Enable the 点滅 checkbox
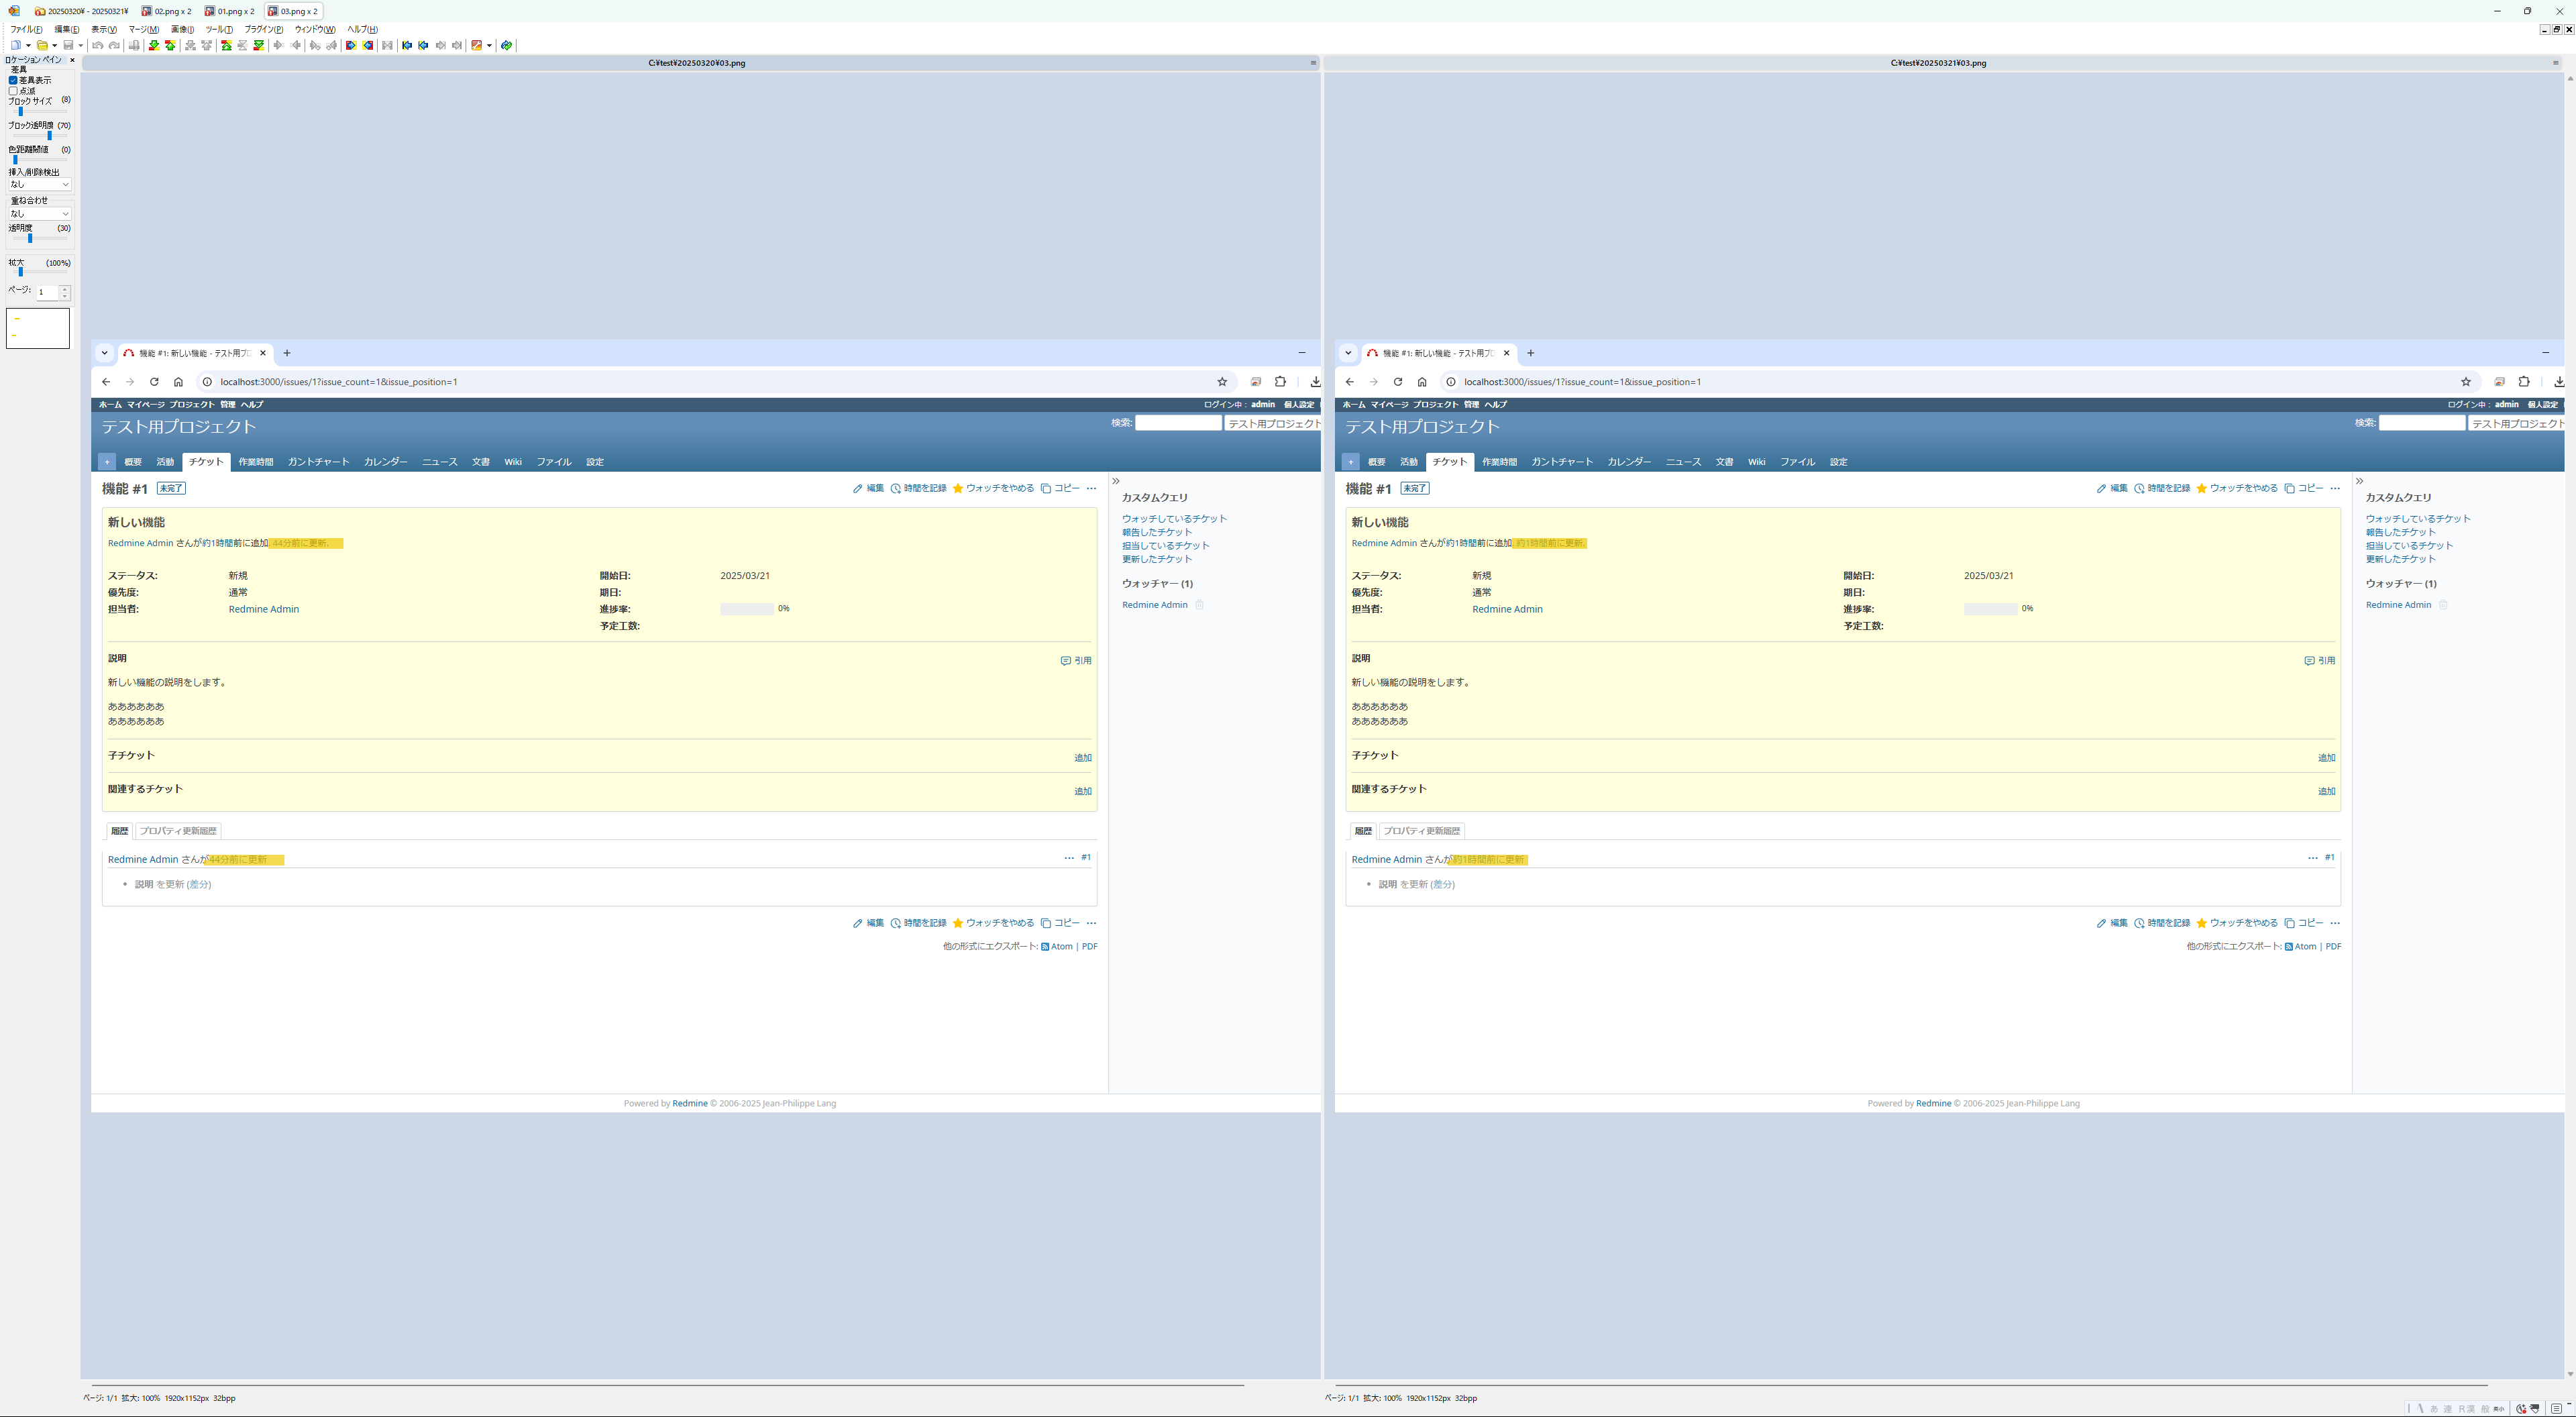 coord(13,91)
